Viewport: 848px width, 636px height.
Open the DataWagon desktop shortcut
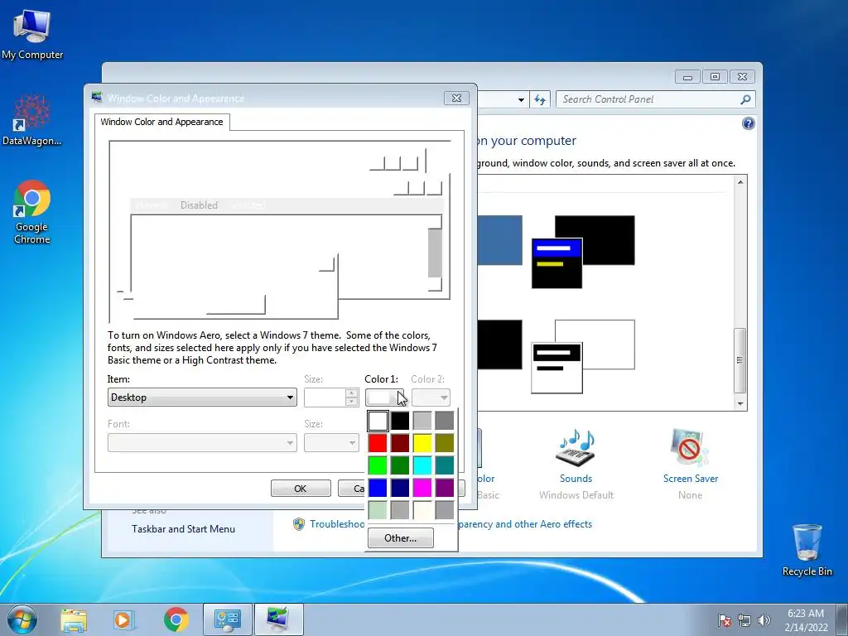[32, 120]
